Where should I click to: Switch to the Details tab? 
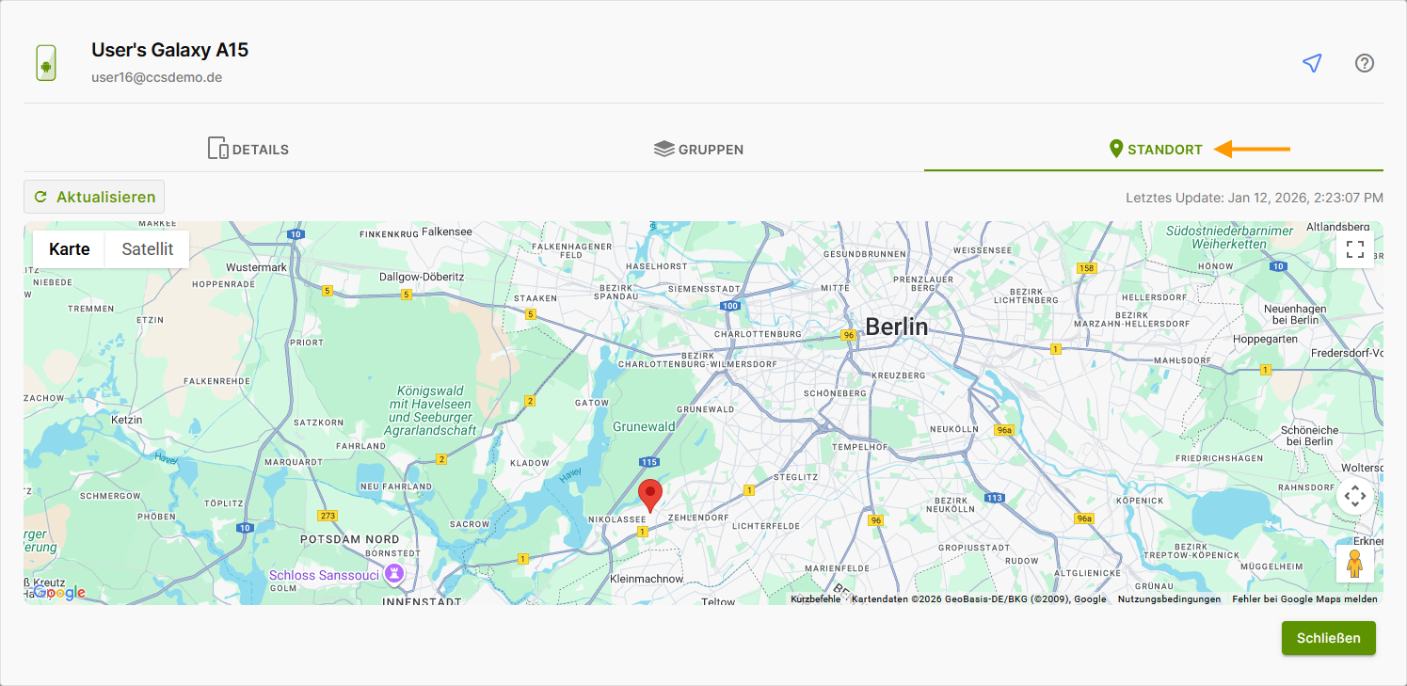click(248, 149)
